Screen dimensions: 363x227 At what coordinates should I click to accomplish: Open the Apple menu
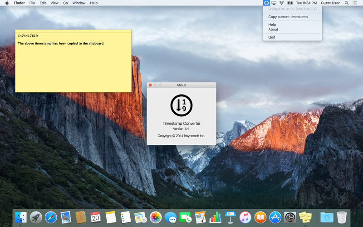(7, 3)
